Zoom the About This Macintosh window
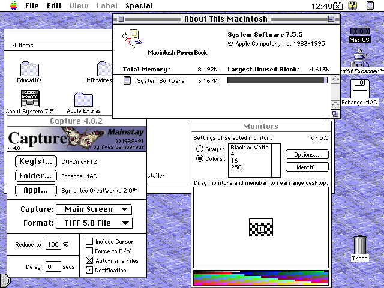 331,19
